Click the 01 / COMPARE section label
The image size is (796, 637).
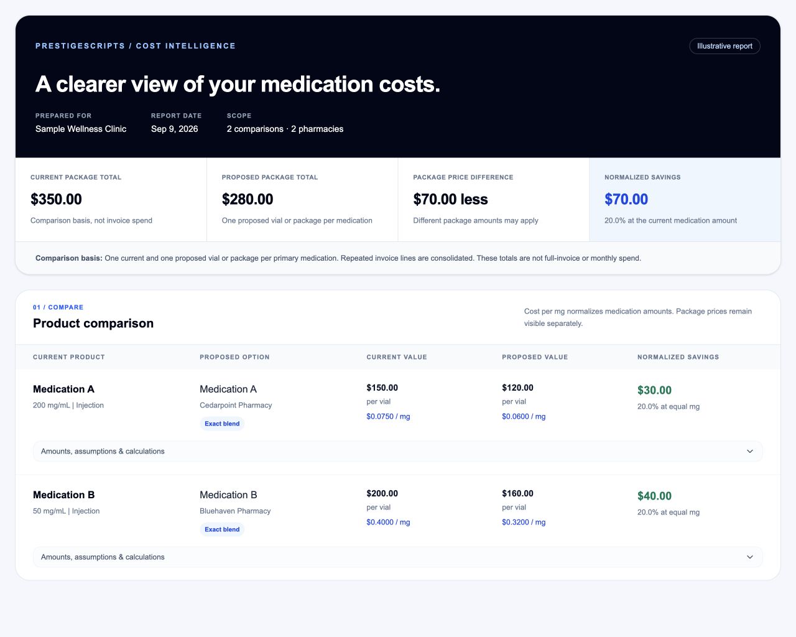[58, 307]
